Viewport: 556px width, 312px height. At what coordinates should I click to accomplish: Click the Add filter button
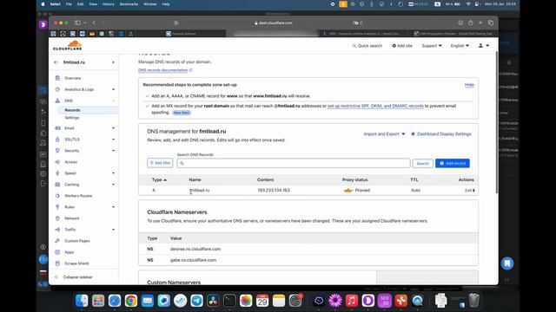[160, 163]
